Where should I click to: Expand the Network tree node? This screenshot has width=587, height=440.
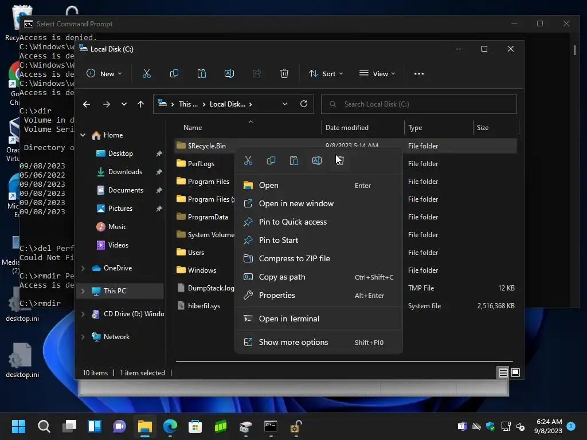click(x=83, y=337)
